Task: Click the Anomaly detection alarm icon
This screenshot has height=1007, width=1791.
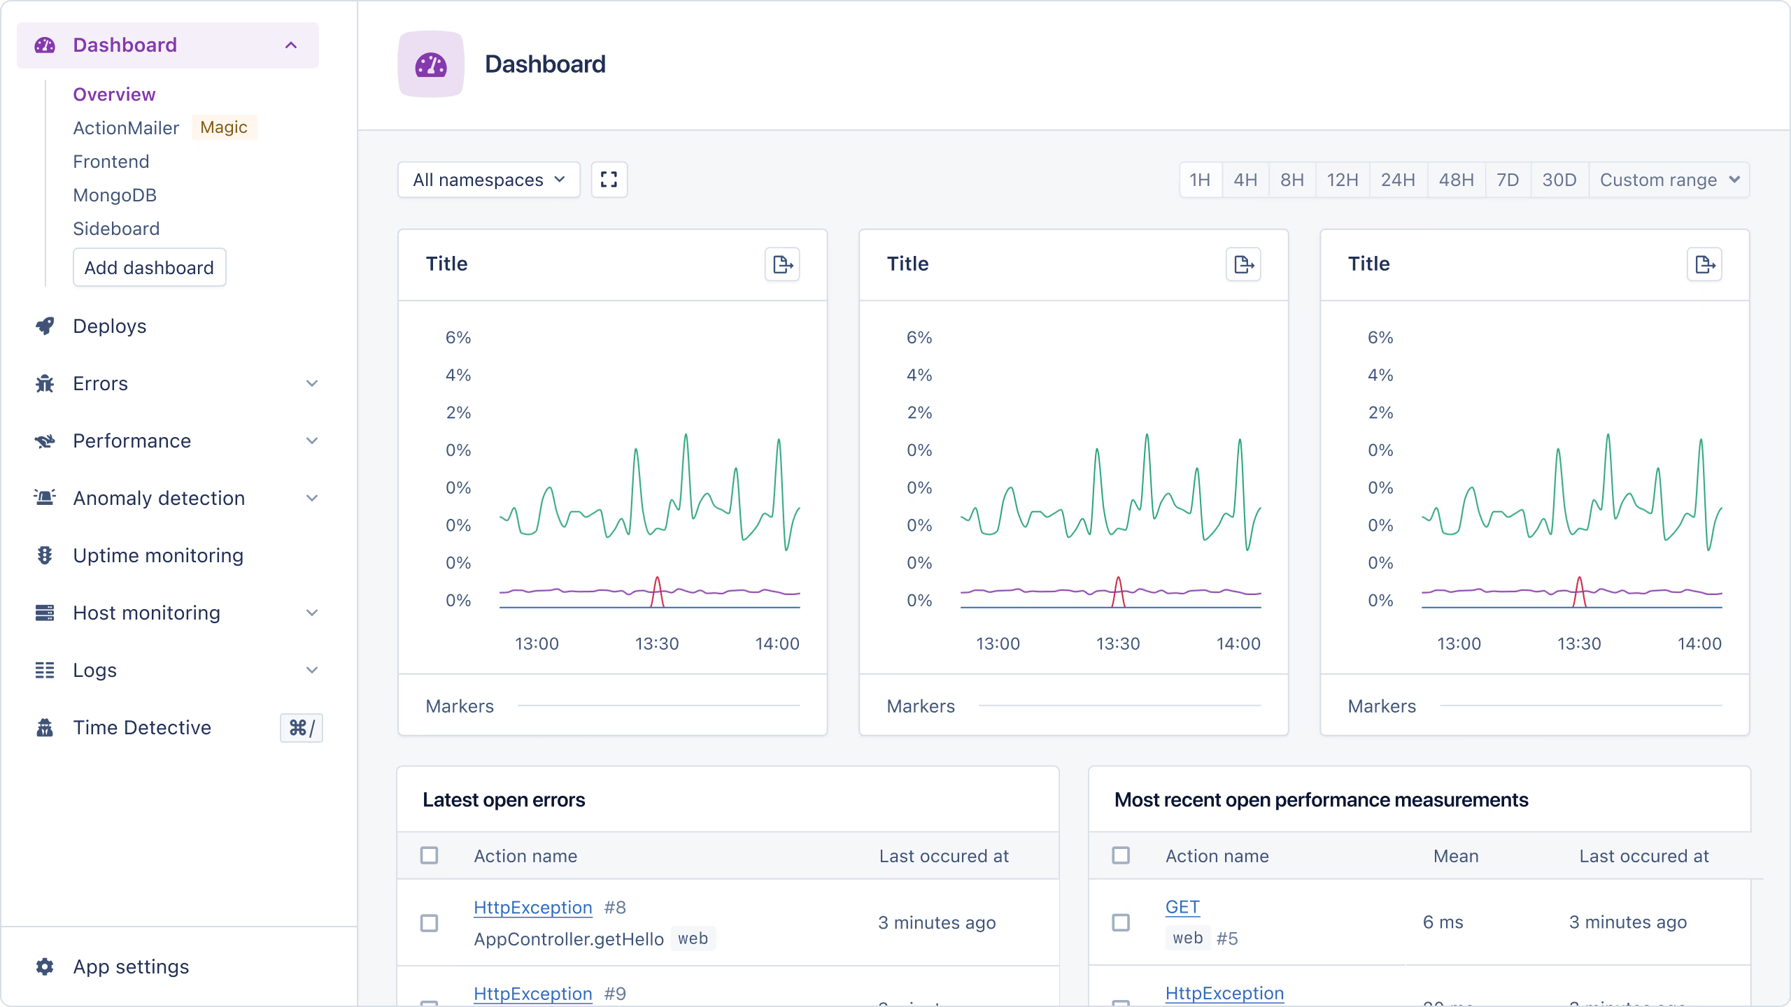Action: coord(45,497)
